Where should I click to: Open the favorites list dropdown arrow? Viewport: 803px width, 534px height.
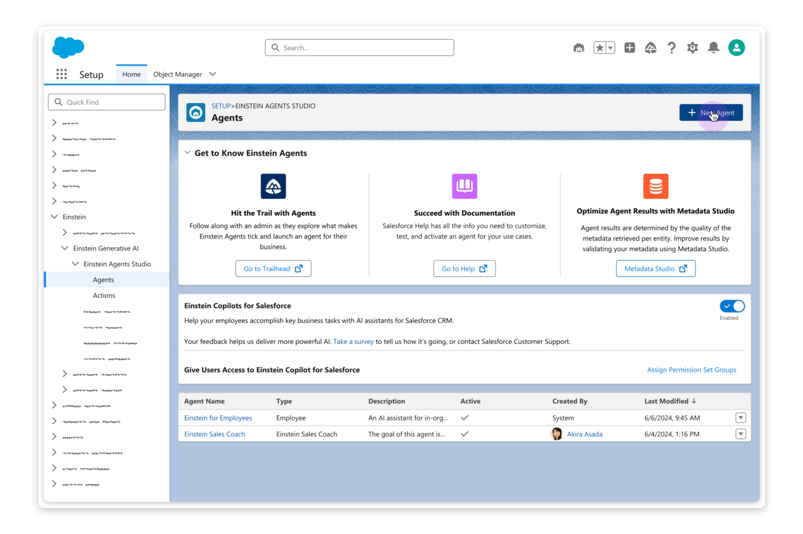611,48
